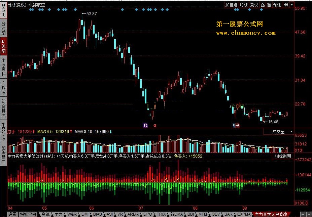Click the 叠 overlay button

coord(263,5)
